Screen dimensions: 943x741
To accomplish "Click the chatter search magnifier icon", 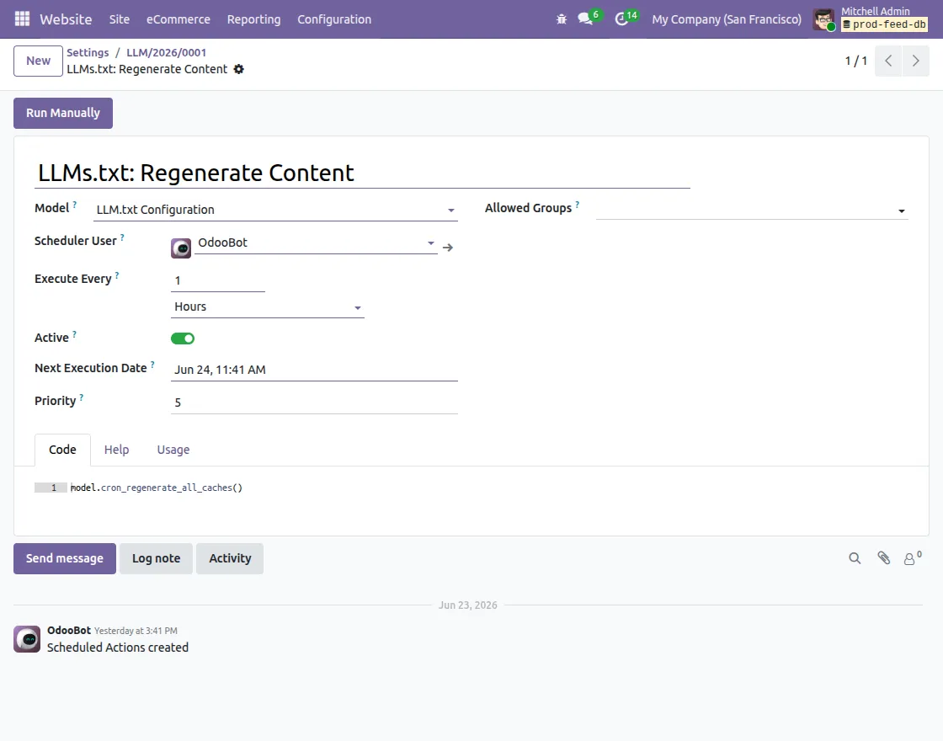I will [855, 558].
